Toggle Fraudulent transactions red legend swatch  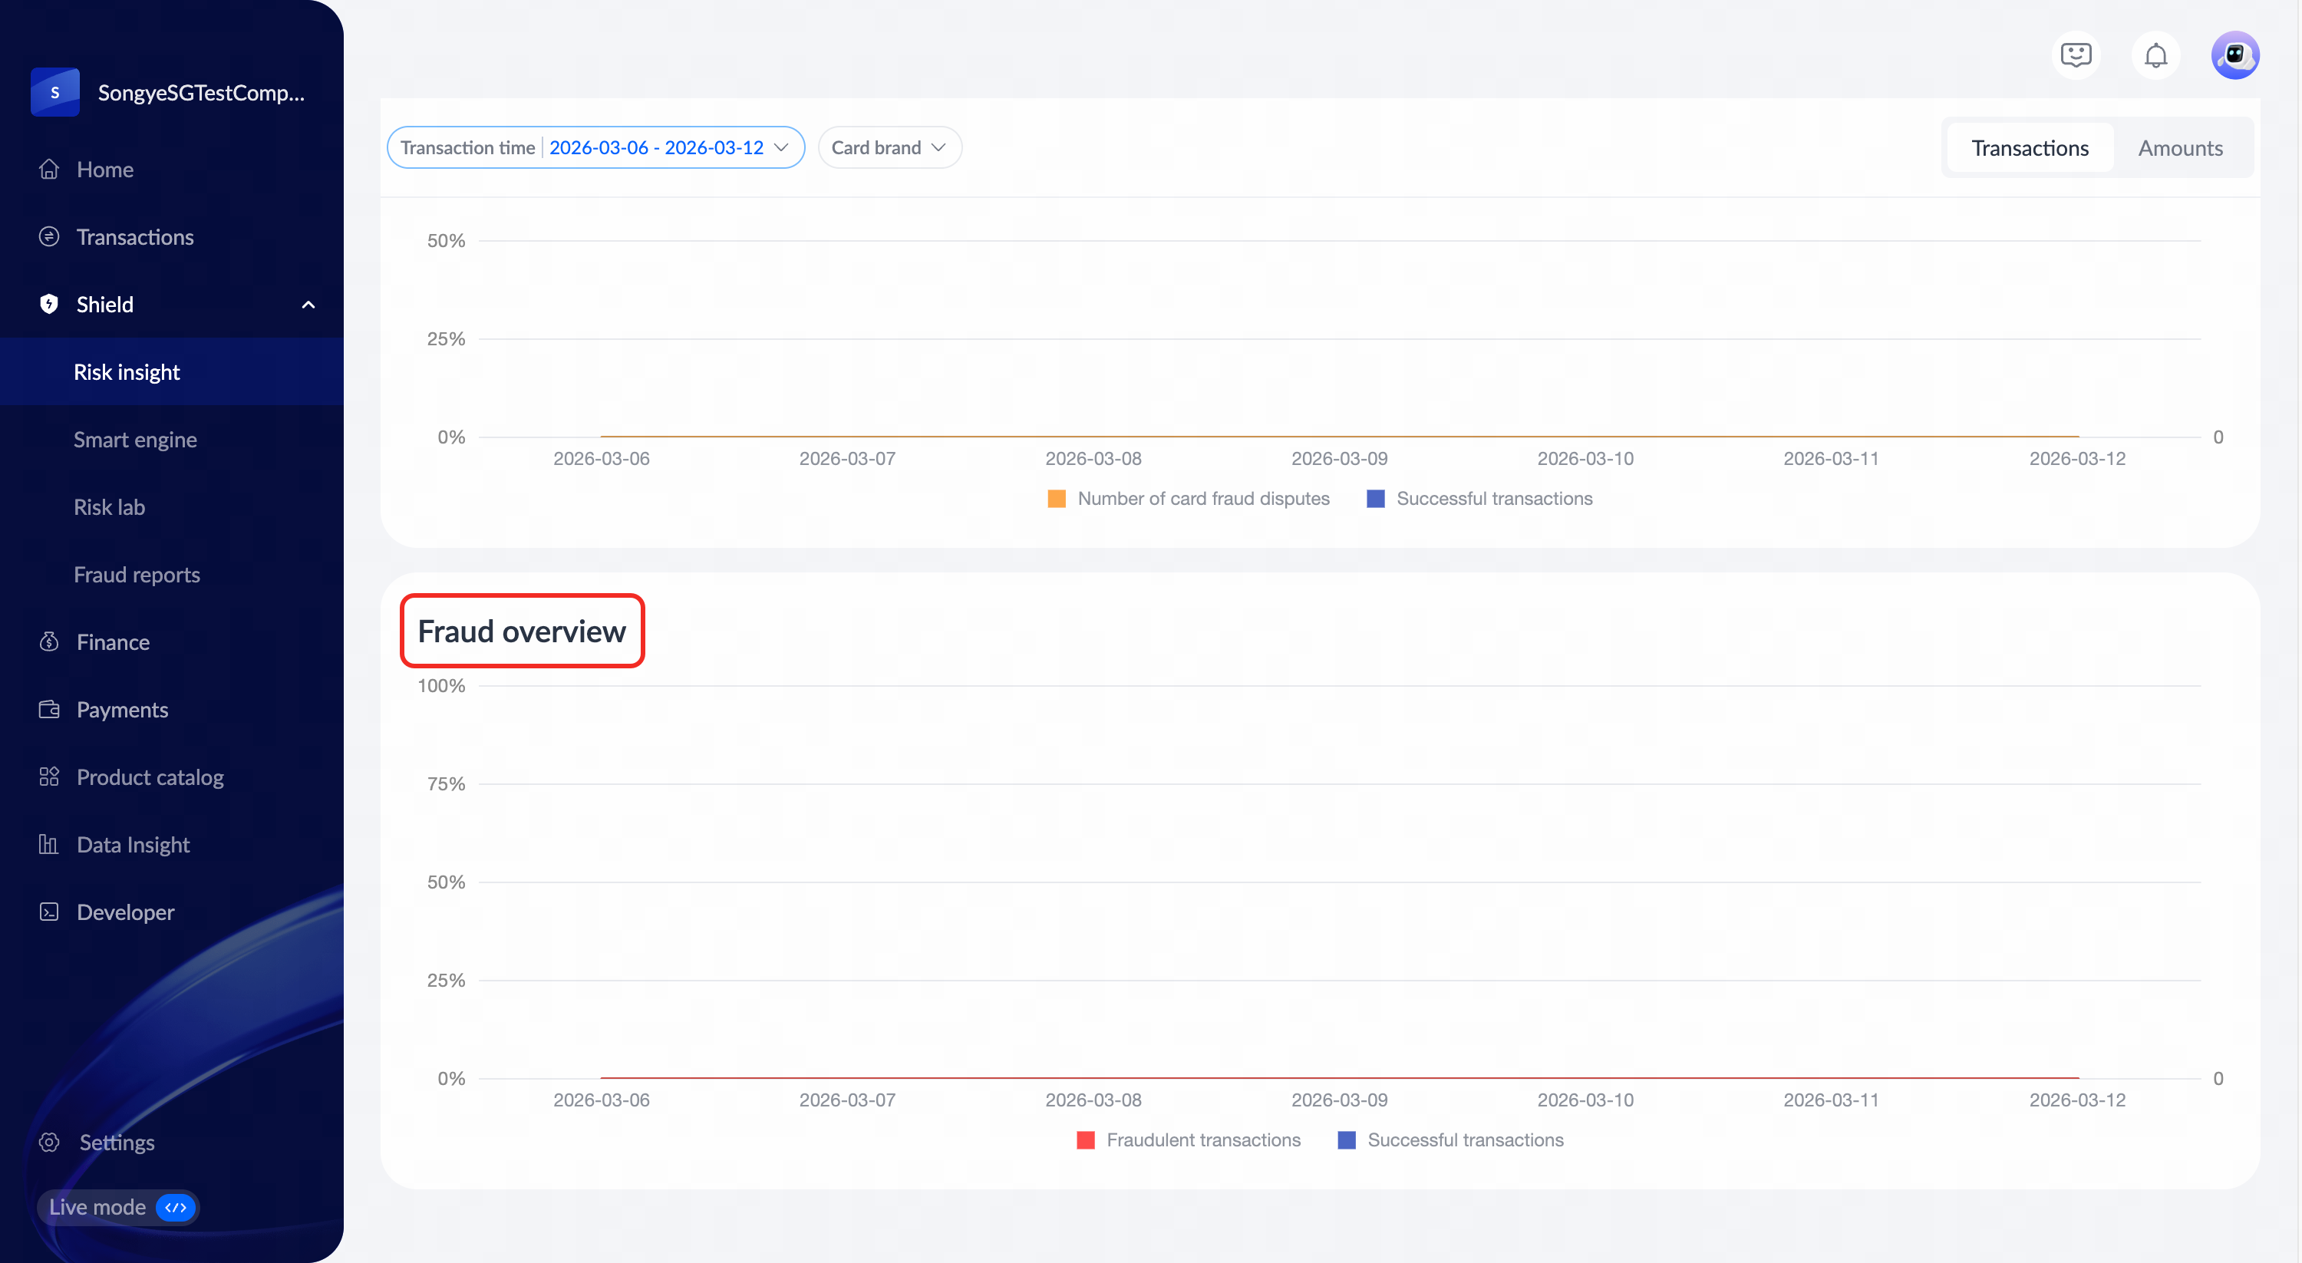(1086, 1140)
